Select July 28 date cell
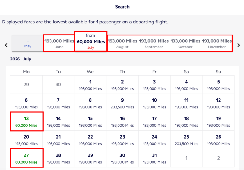 (x=58, y=158)
